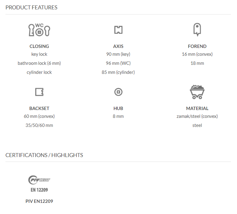Click the PIV EN12209 certification label
The image size is (237, 214).
39,201
